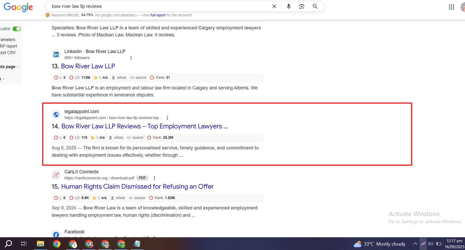
Task: Click whois icon for legalappoint.com result
Action: click(x=110, y=138)
